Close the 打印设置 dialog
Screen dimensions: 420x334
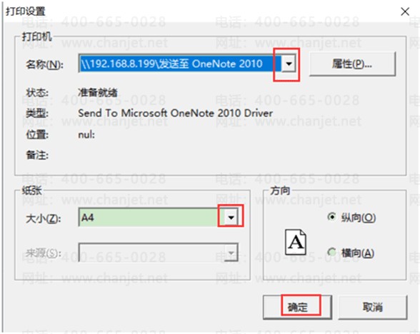405,11
